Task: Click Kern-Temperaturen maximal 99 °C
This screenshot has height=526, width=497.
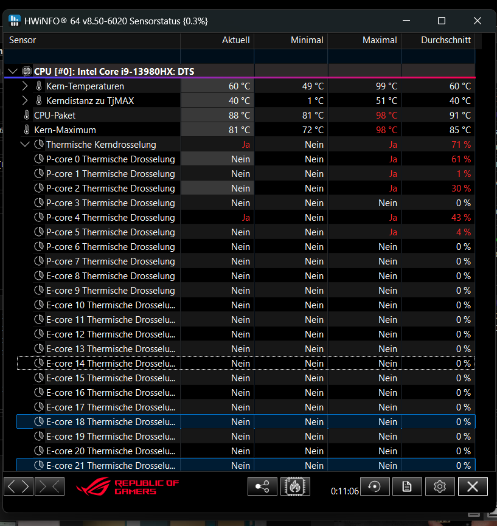Action: tap(387, 86)
